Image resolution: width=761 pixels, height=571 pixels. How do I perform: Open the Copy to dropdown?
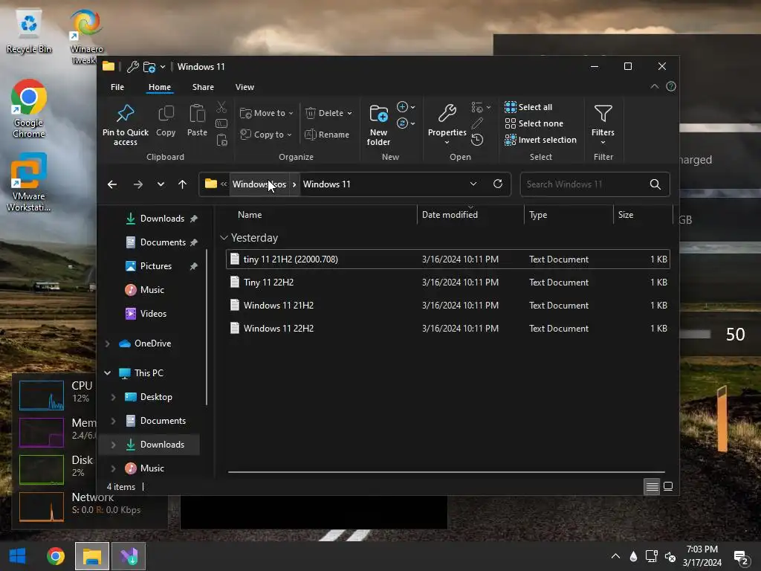pos(267,135)
